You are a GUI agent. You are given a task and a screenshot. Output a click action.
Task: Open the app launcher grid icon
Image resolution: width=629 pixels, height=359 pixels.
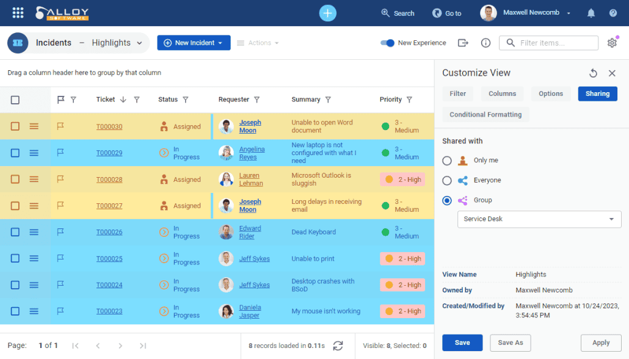pos(18,13)
